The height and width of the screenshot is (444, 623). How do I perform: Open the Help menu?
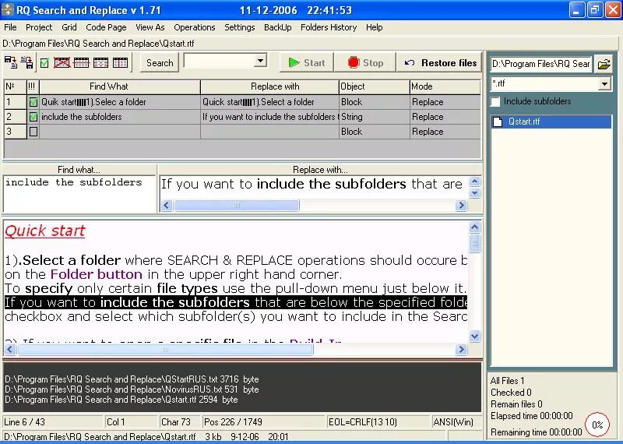point(375,27)
